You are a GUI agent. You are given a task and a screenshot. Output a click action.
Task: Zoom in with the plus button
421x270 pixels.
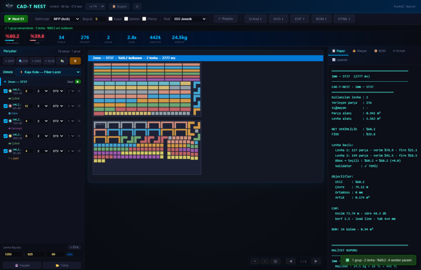pyautogui.click(x=255, y=261)
